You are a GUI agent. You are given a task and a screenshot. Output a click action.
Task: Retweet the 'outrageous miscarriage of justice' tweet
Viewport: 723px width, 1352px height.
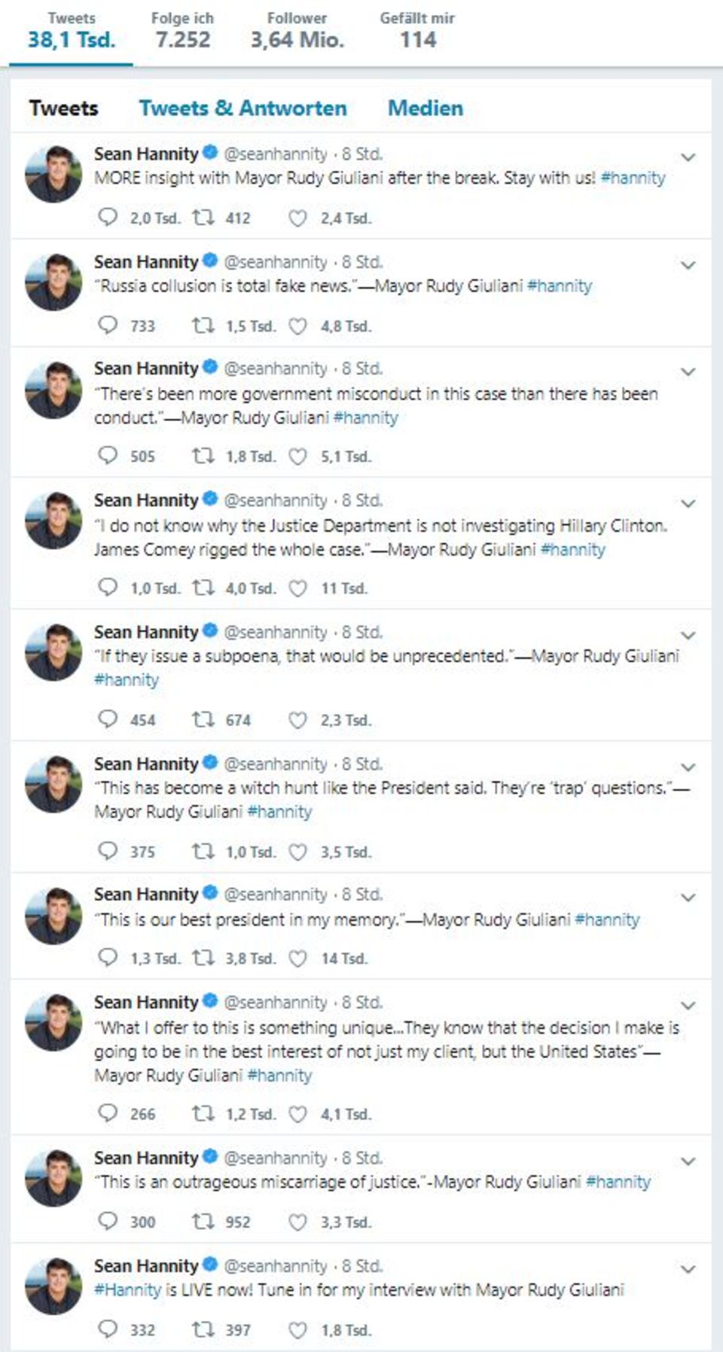pyautogui.click(x=203, y=1221)
